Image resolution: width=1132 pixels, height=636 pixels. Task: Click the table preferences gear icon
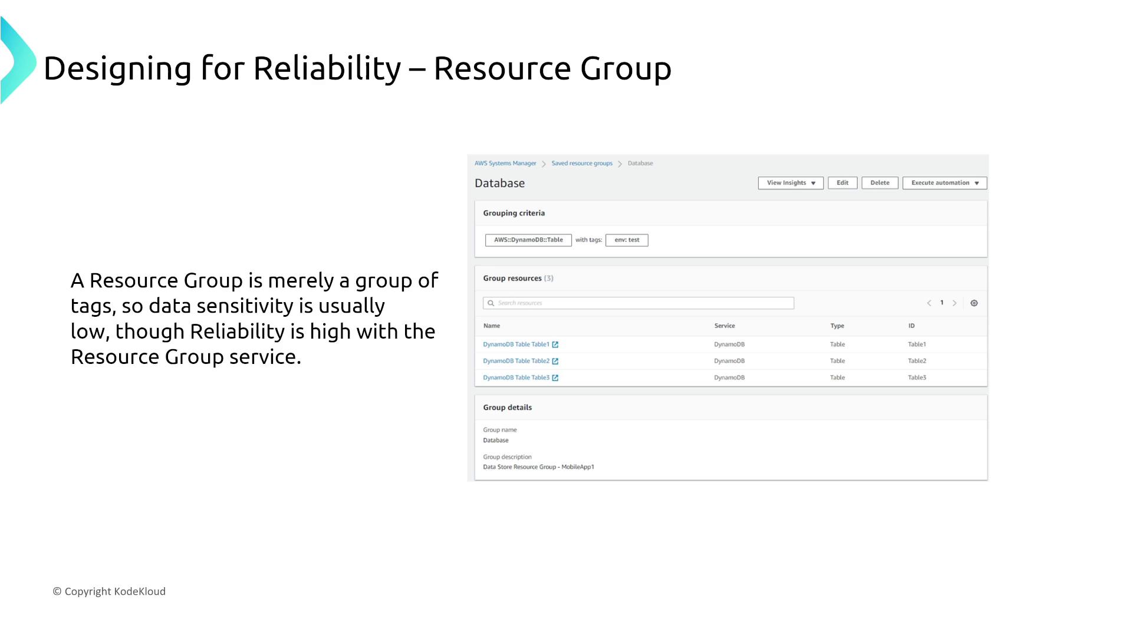coord(974,303)
